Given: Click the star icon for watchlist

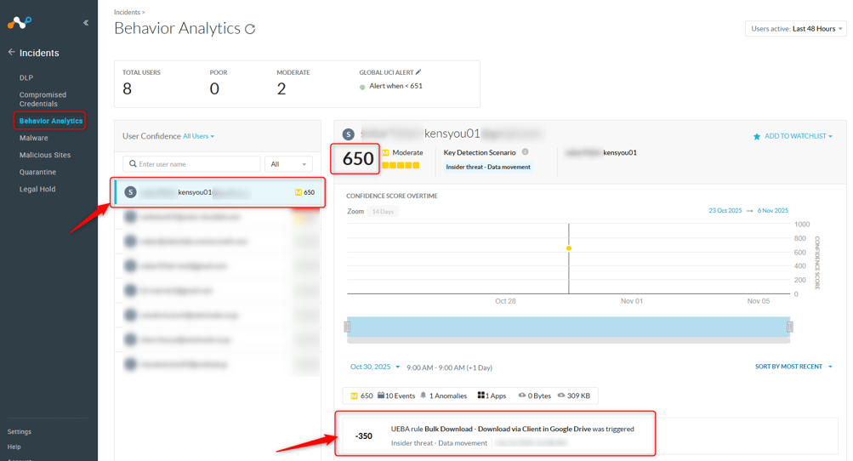Looking at the screenshot, I should click(x=757, y=136).
